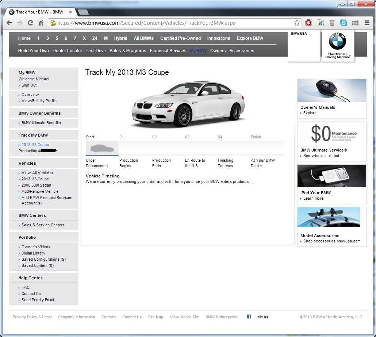376x337 pixels.
Task: Click Shop accessories.bmwusa.com link
Action: [x=332, y=241]
